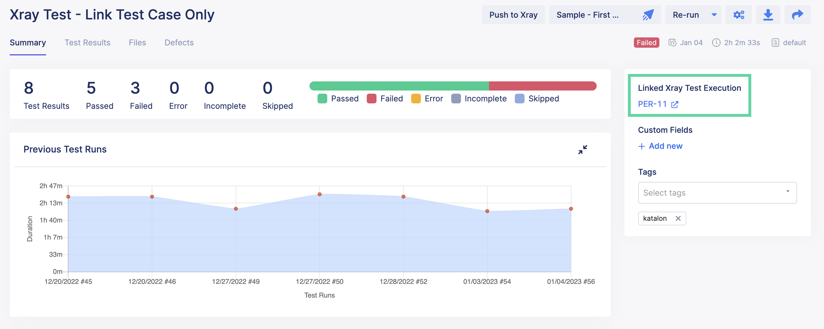Click the rocket icon beside the Sample profile
824x329 pixels.
point(648,15)
